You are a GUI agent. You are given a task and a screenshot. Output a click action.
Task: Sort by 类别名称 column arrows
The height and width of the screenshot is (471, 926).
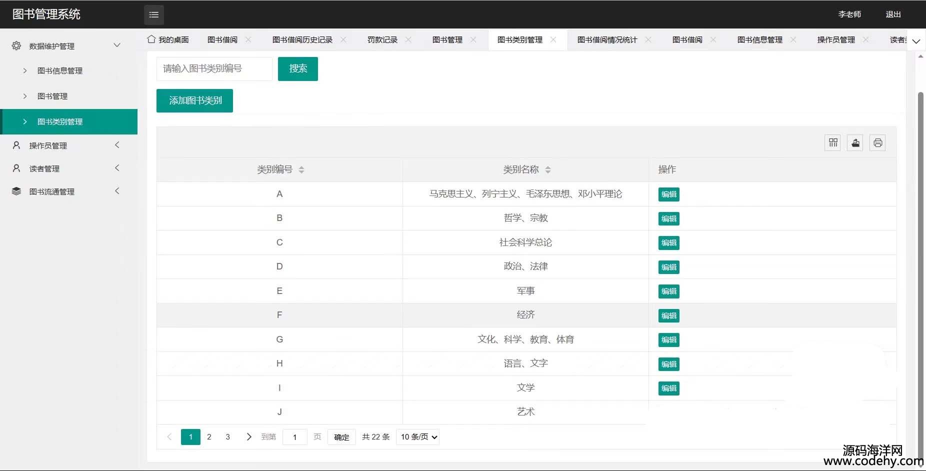(547, 170)
